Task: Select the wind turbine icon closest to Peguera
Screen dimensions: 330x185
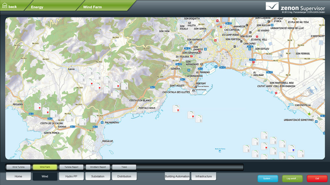Action: tap(38, 106)
